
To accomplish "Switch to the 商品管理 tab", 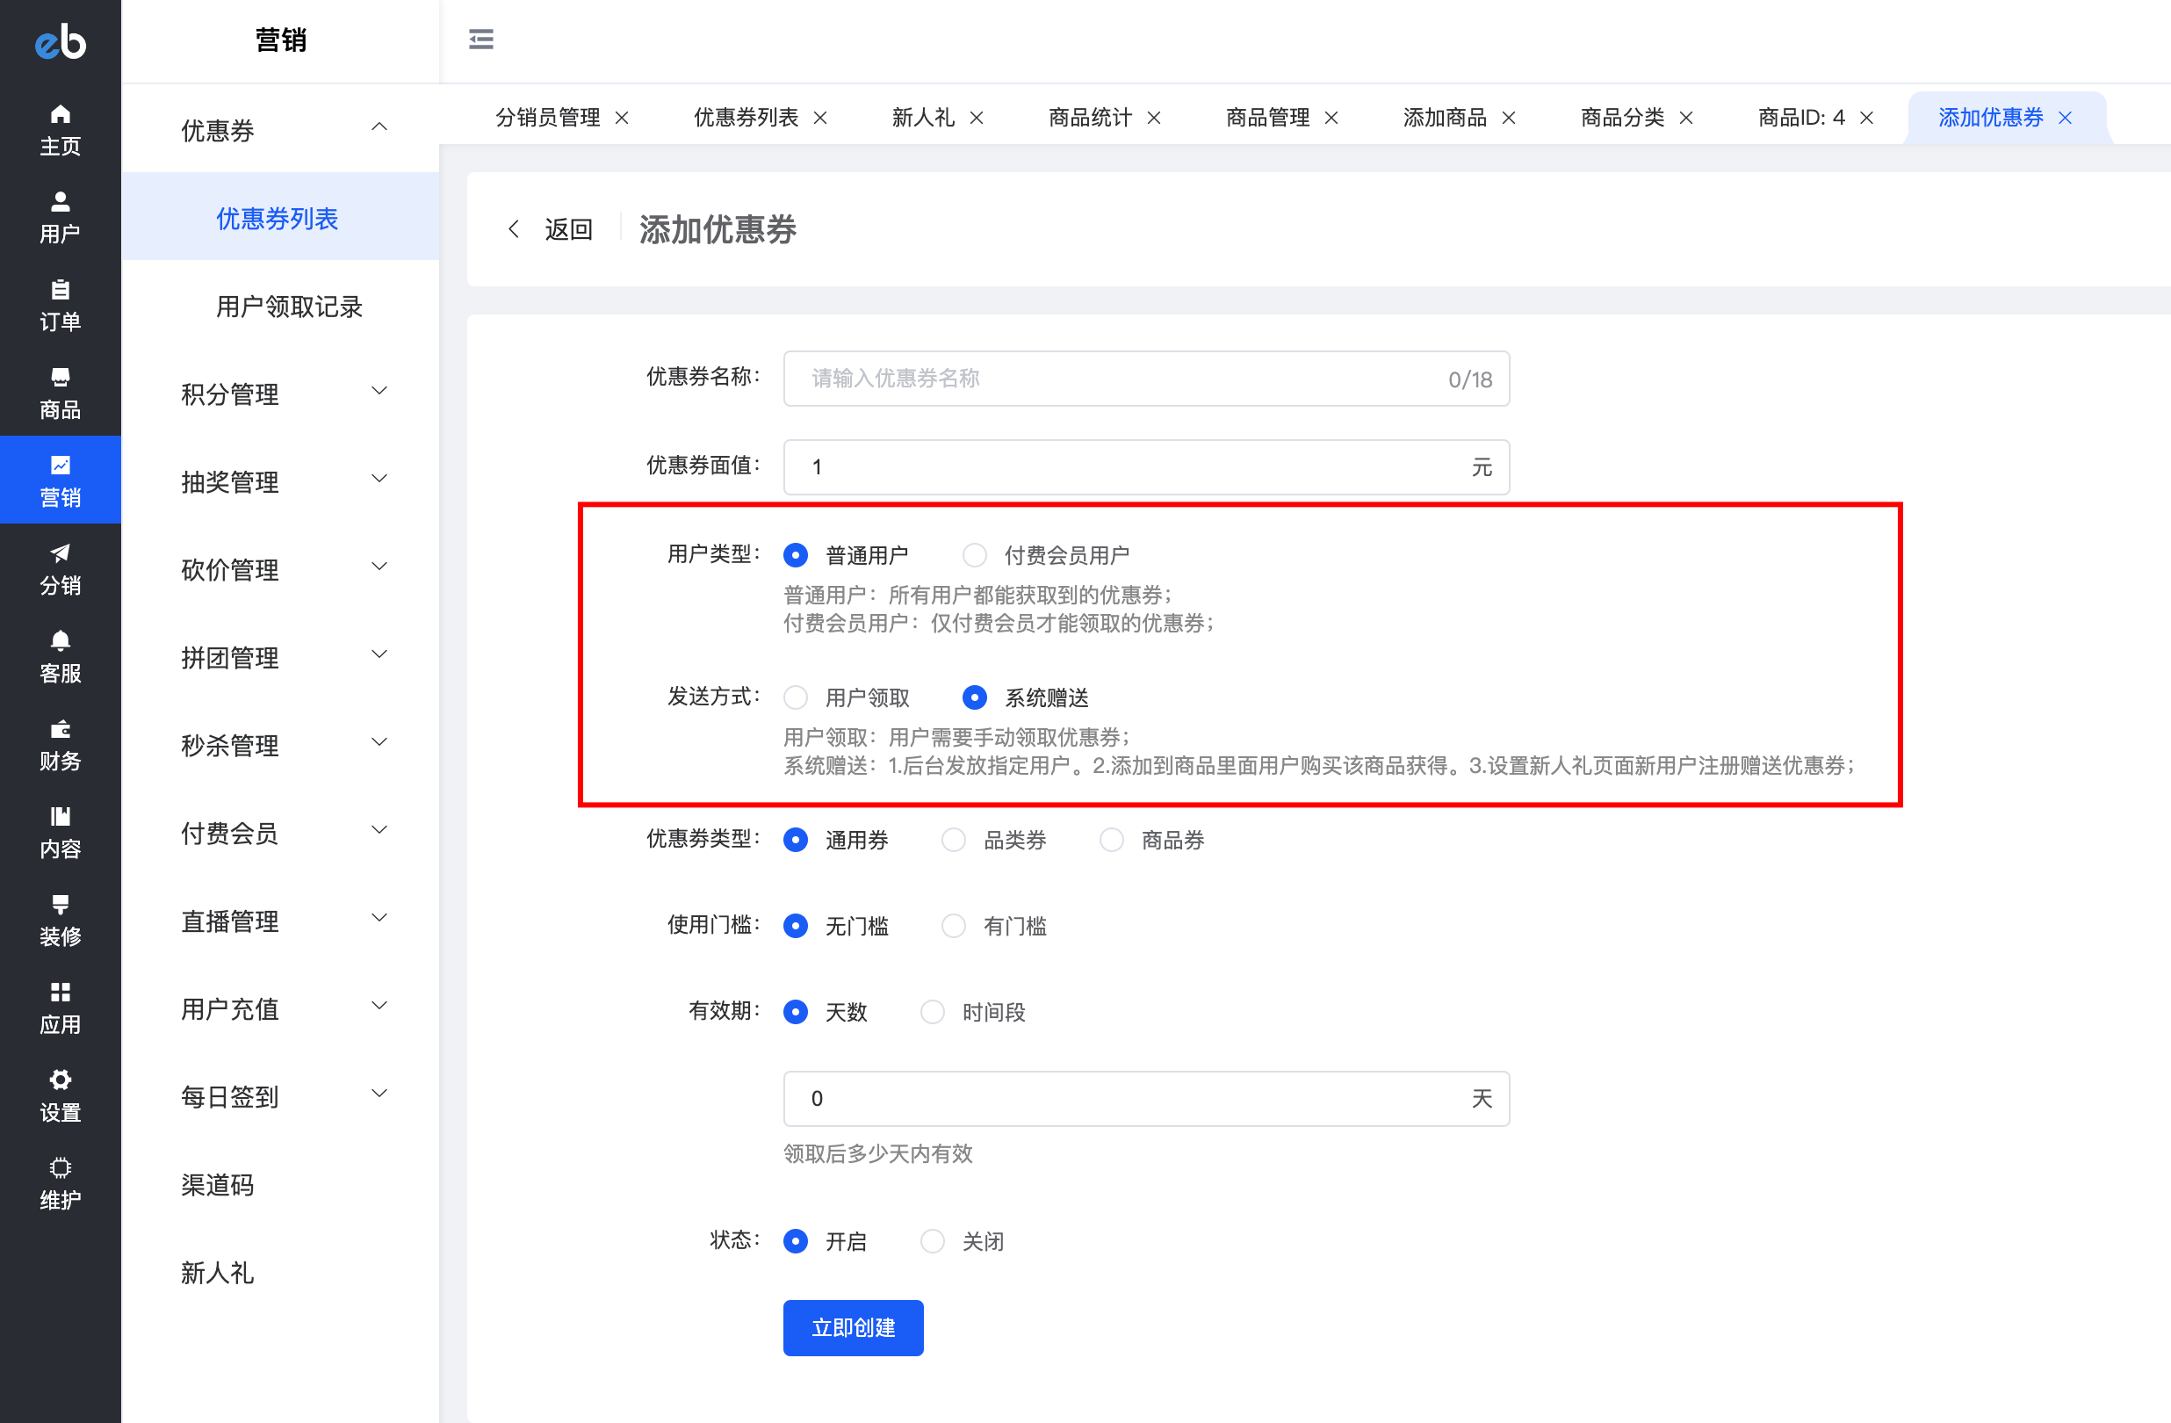I will [1267, 118].
